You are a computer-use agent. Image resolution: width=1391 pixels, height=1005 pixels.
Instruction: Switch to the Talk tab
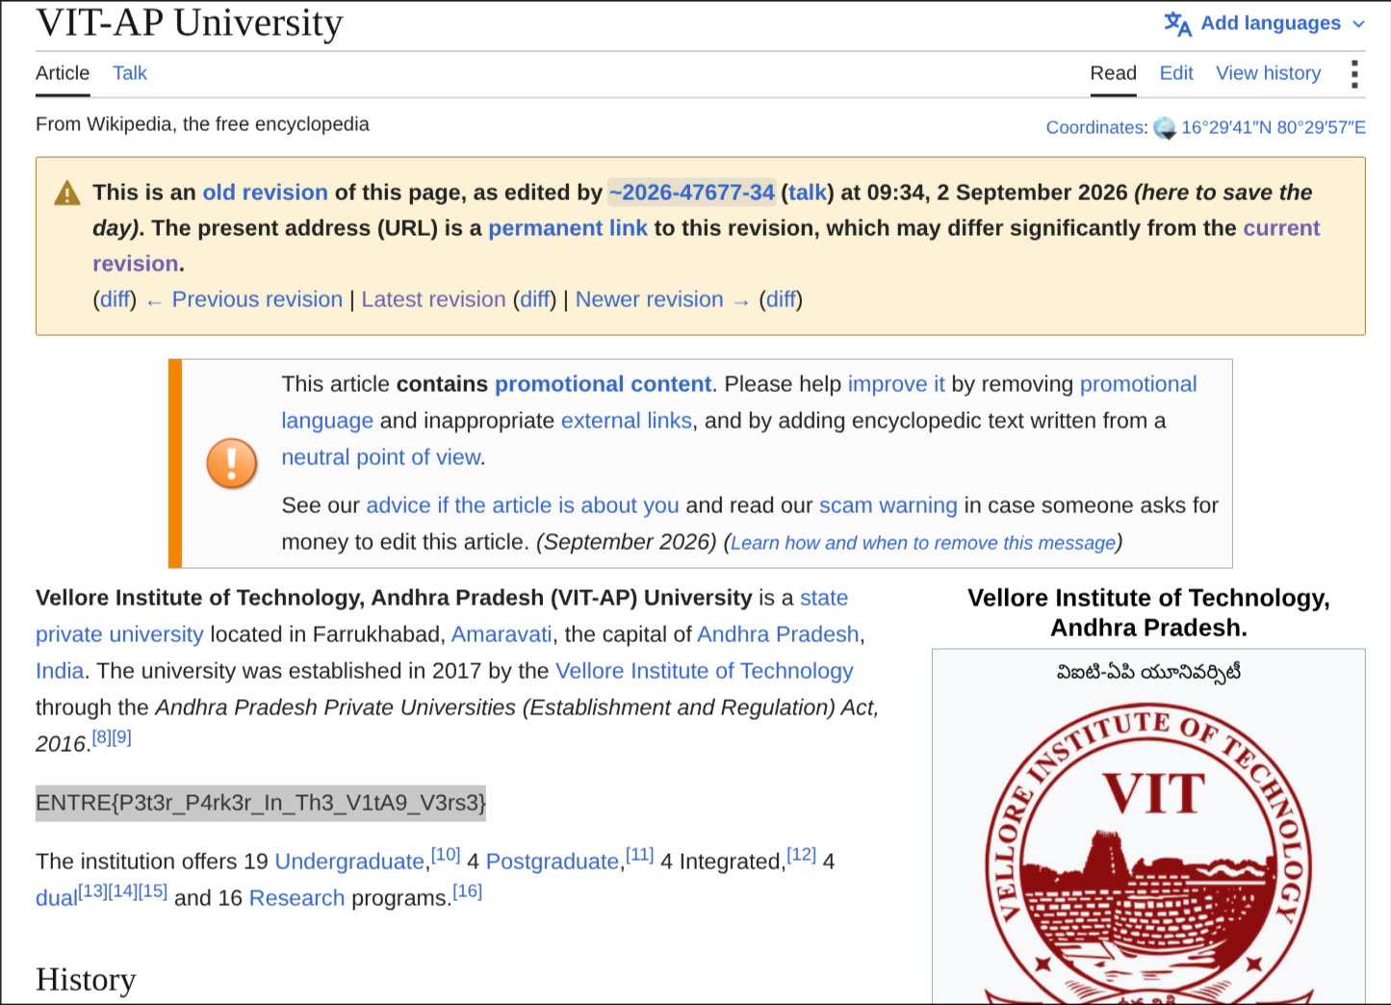pos(130,73)
